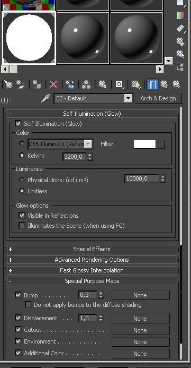Select the Kelvin radio button
Image resolution: width=191 pixels, height=368 pixels.
(x=22, y=156)
